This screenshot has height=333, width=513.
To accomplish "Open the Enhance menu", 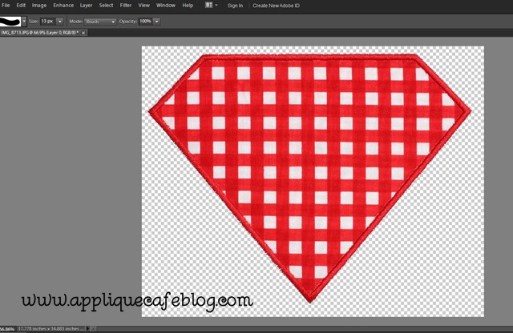I will [x=63, y=6].
